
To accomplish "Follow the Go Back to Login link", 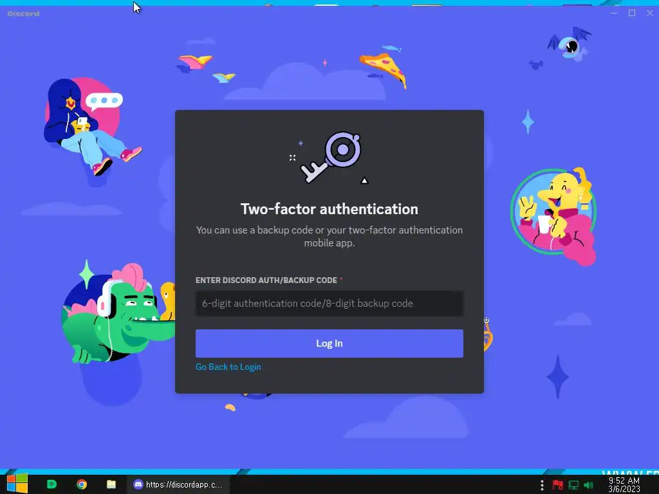I will tap(228, 367).
